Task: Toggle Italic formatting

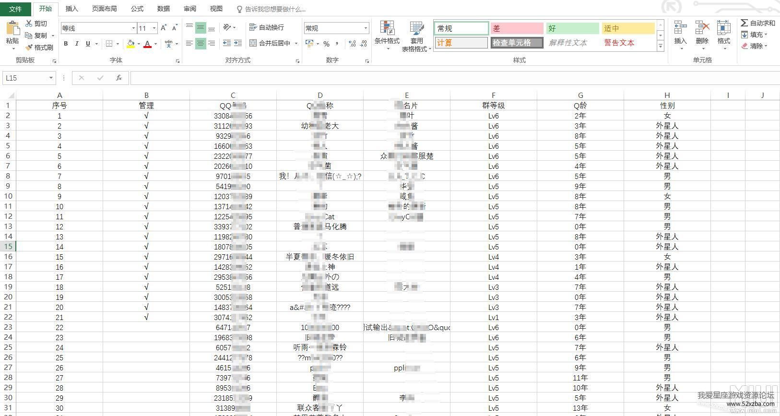Action: point(77,44)
